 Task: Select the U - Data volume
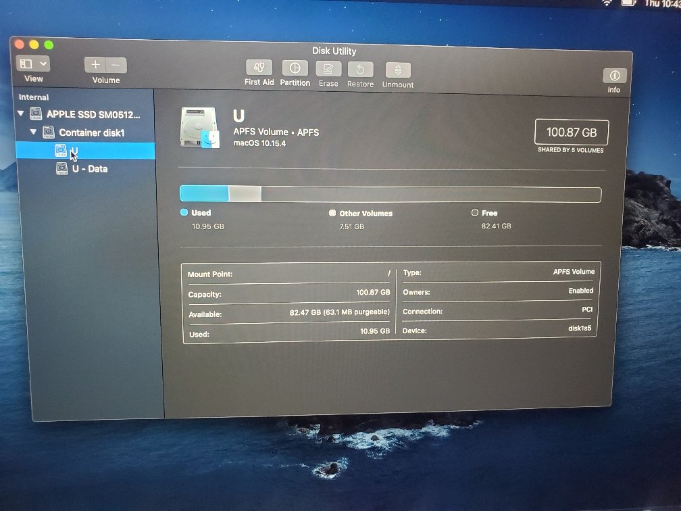[85, 168]
